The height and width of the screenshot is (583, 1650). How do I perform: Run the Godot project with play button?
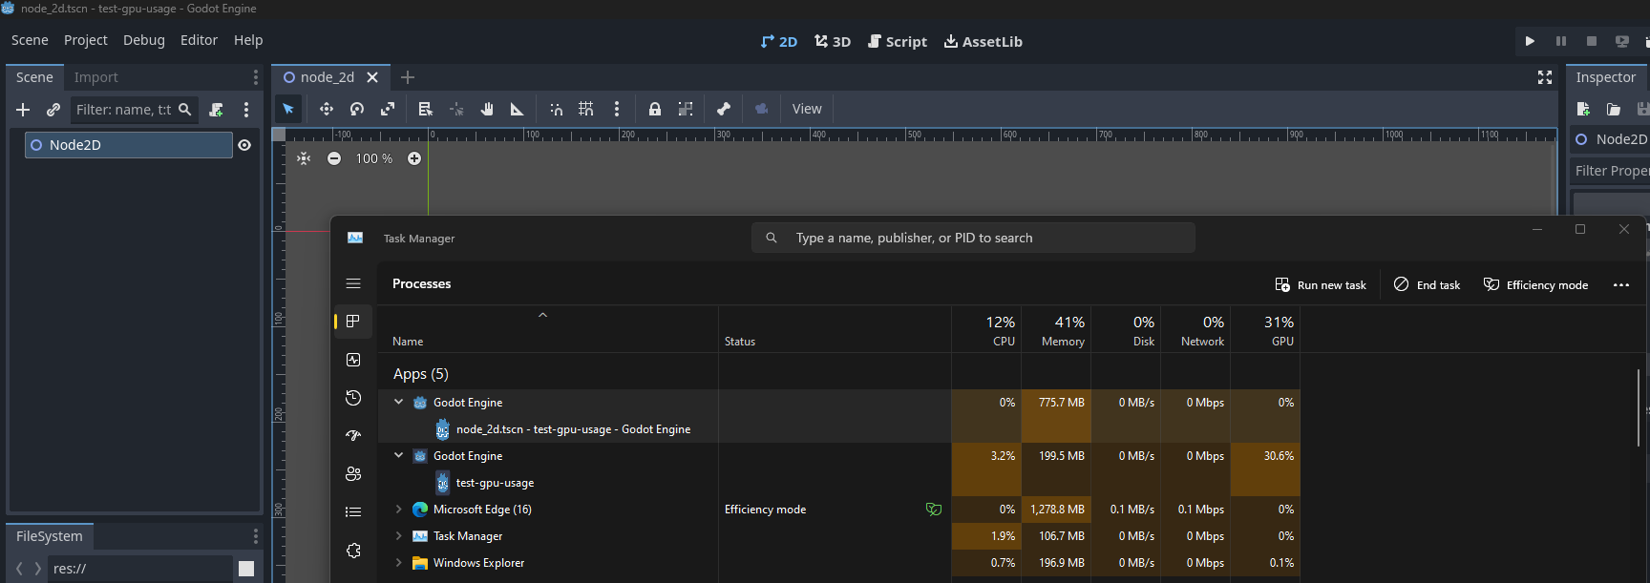click(1530, 41)
